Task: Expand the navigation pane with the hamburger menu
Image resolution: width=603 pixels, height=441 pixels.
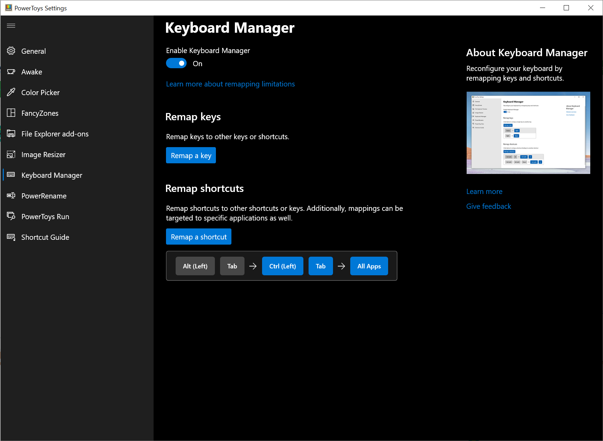Action: tap(11, 25)
